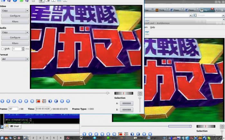Click the jog shuttle bar above Selection
This screenshot has height=140, width=225.
pyautogui.click(x=124, y=93)
